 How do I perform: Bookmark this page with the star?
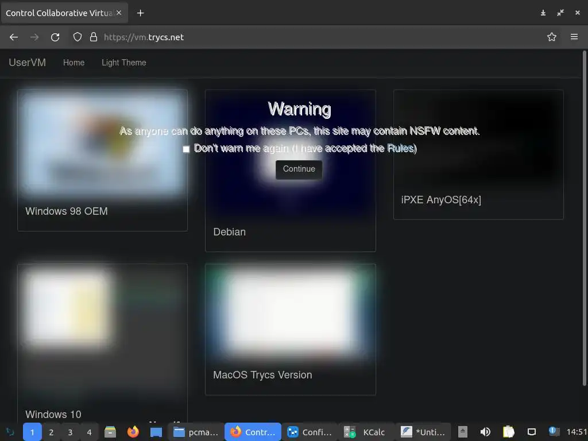(x=552, y=37)
